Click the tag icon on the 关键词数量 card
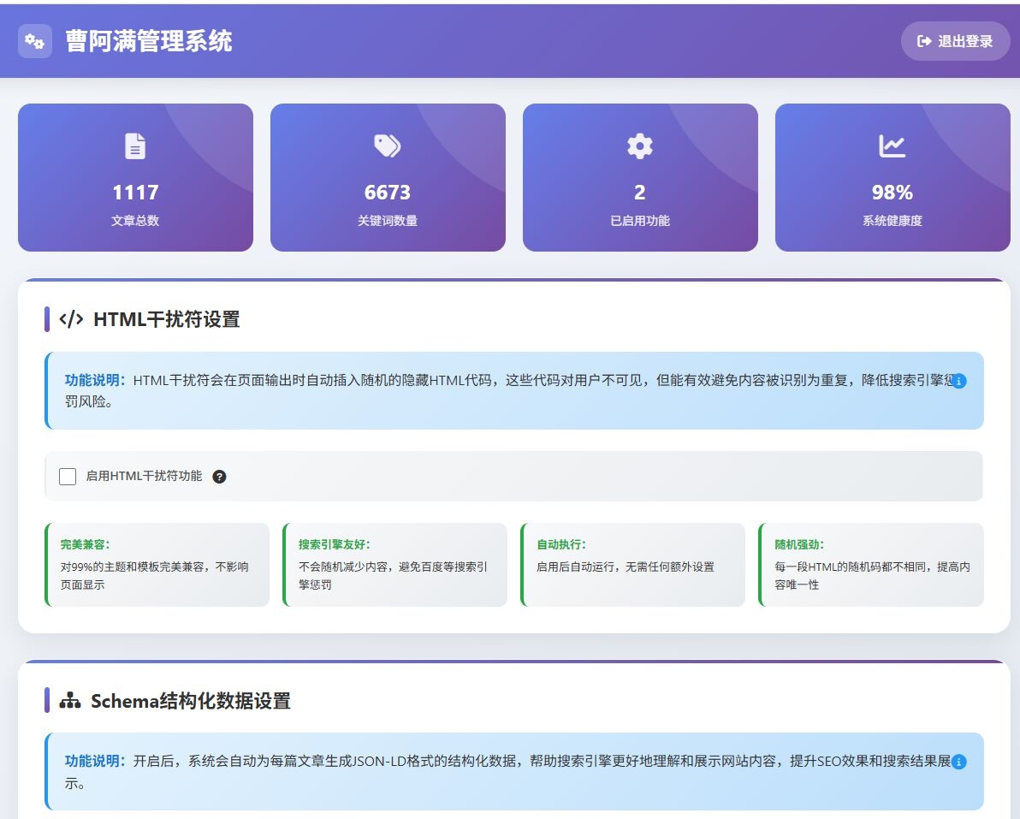The width and height of the screenshot is (1020, 819). (387, 145)
